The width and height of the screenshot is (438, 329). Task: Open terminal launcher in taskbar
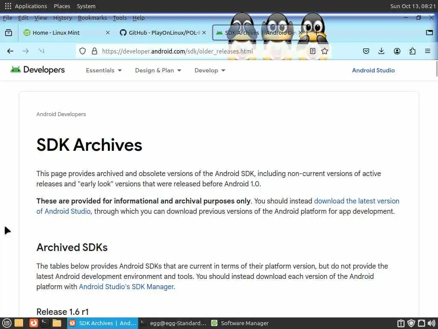pyautogui.click(x=44, y=323)
